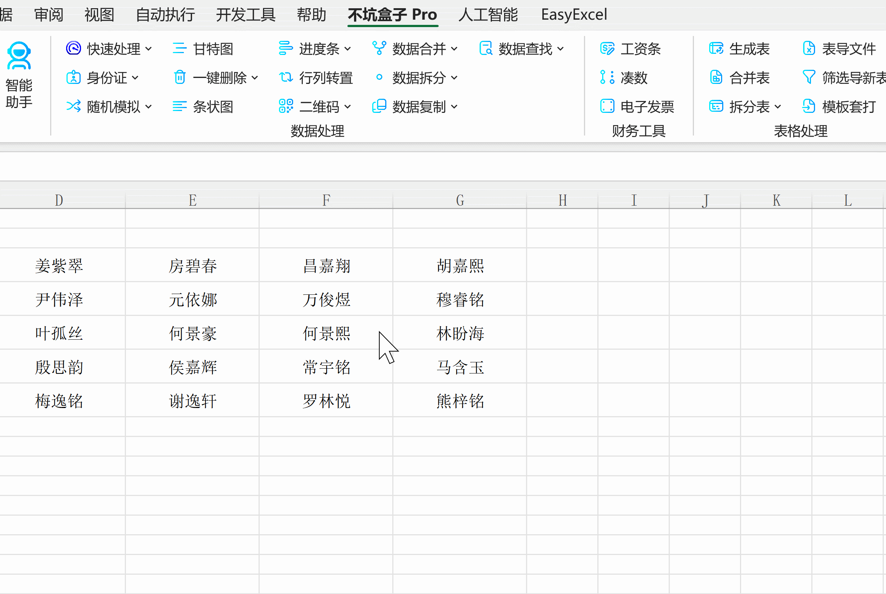The width and height of the screenshot is (886, 594).
Task: Expand the 一键删除 dropdown arrow
Action: (255, 78)
